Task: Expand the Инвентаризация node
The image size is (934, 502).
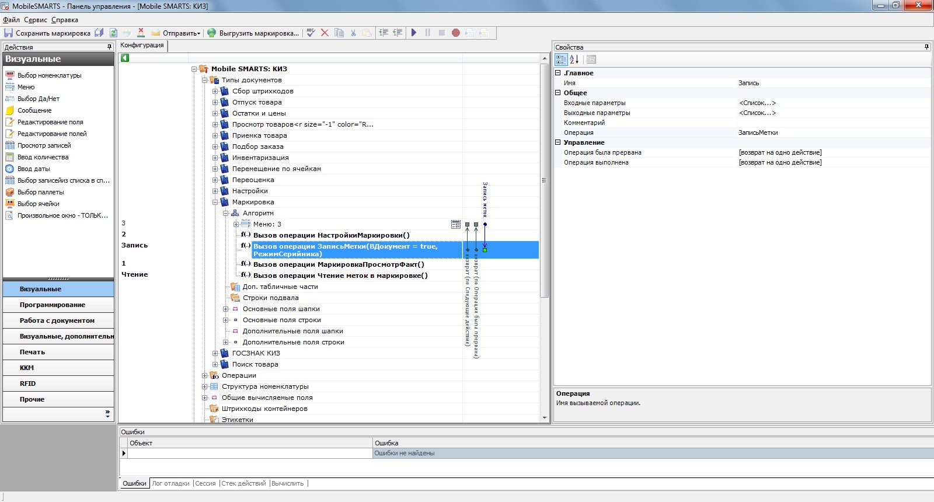Action: (x=215, y=158)
